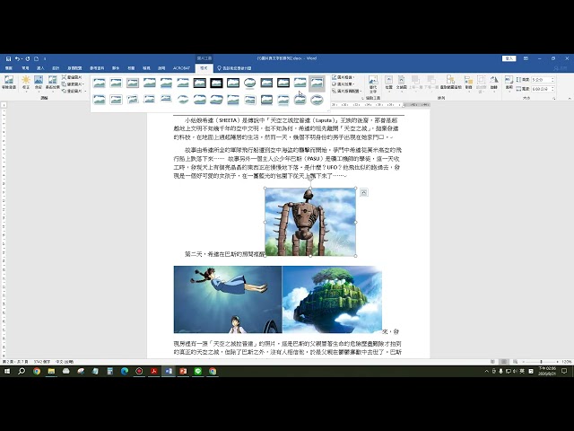
Task: Switch to Web Layout view icon
Action: [515, 362]
